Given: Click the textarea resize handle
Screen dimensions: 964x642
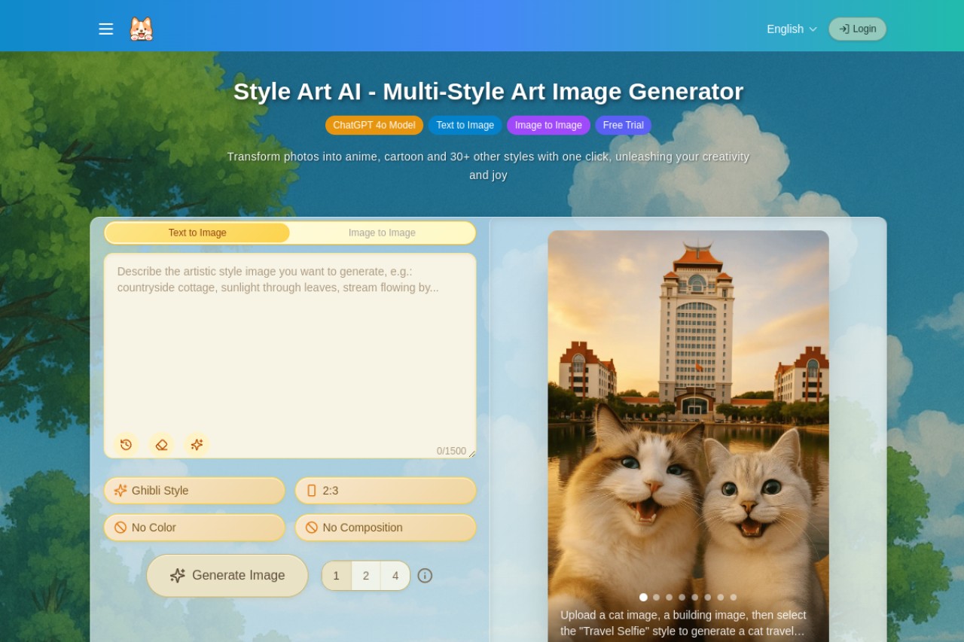Looking at the screenshot, I should [x=471, y=454].
